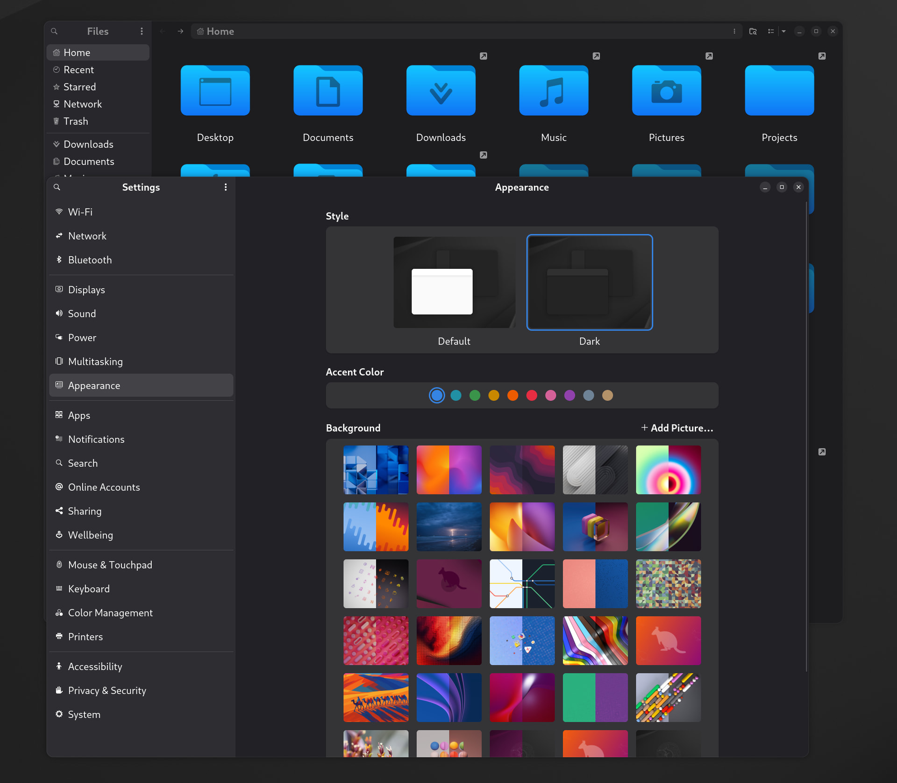Choose the green accent color
The image size is (897, 783).
click(475, 395)
